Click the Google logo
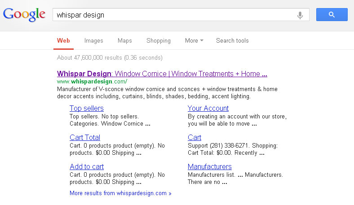The width and height of the screenshot is (354, 205). tap(24, 14)
